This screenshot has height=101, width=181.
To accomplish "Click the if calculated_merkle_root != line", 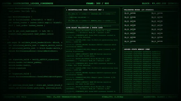I will coord(36,48).
